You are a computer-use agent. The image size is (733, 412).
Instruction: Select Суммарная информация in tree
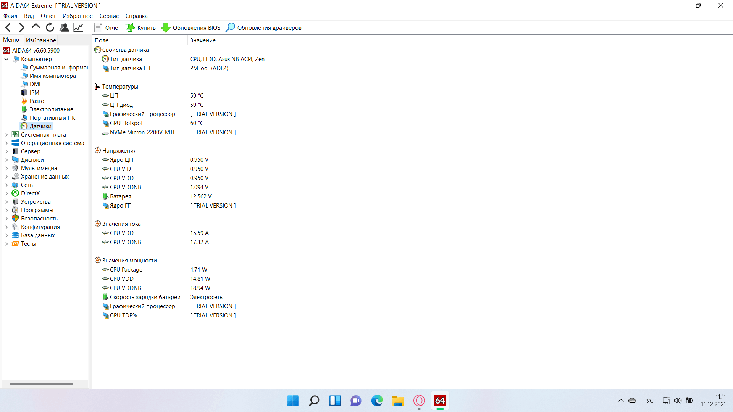[55, 68]
